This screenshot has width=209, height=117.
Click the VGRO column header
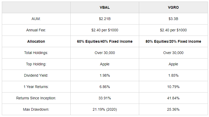point(173,7)
